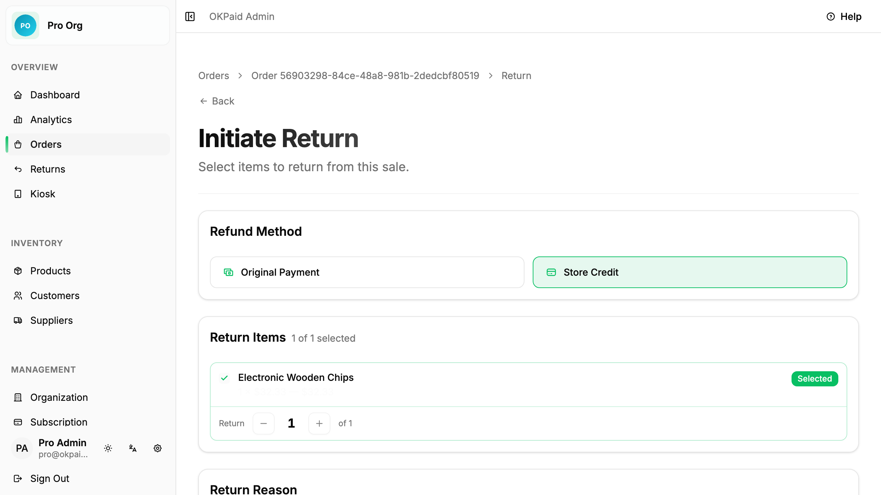The width and height of the screenshot is (881, 495).
Task: Open the Pro Org organization switcher
Action: (x=88, y=25)
